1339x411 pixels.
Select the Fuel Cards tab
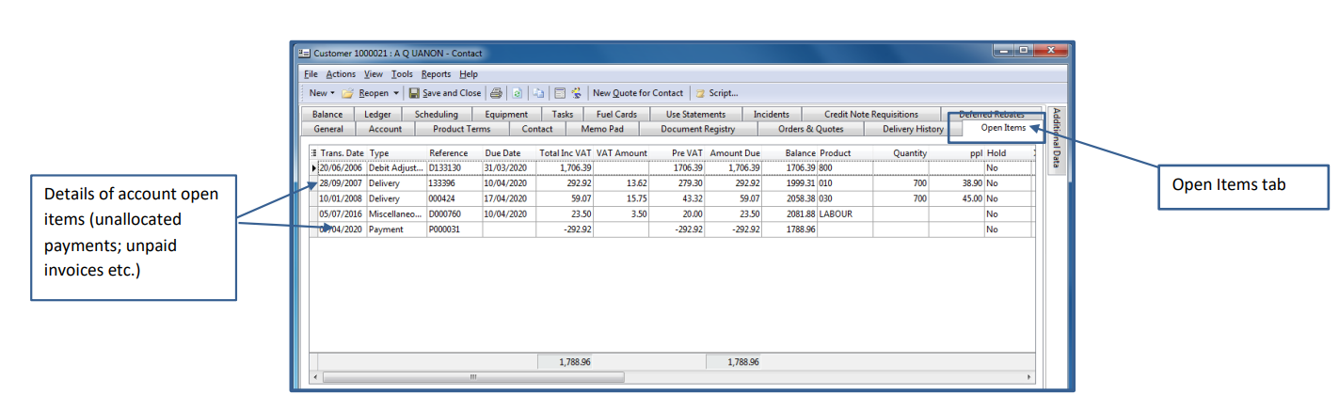click(x=616, y=115)
